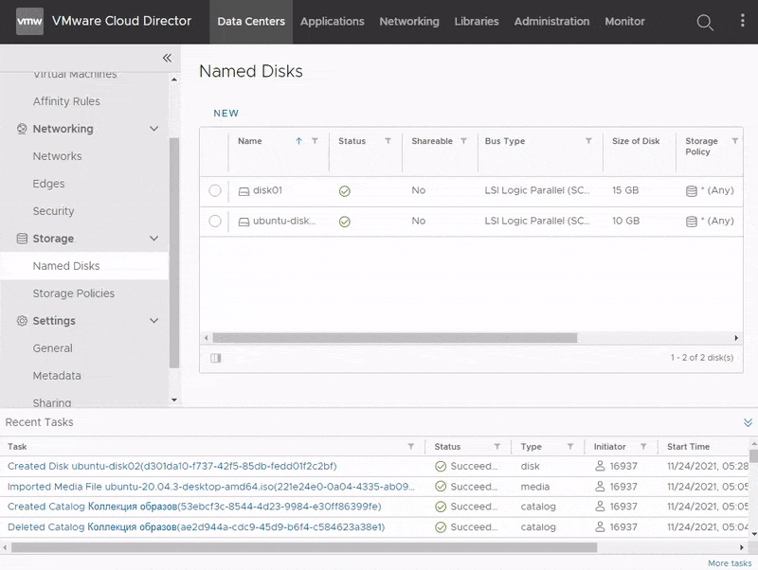Screen dimensions: 758x570
Task: Open the Storage Policy column filter icon
Action: pyautogui.click(x=735, y=141)
